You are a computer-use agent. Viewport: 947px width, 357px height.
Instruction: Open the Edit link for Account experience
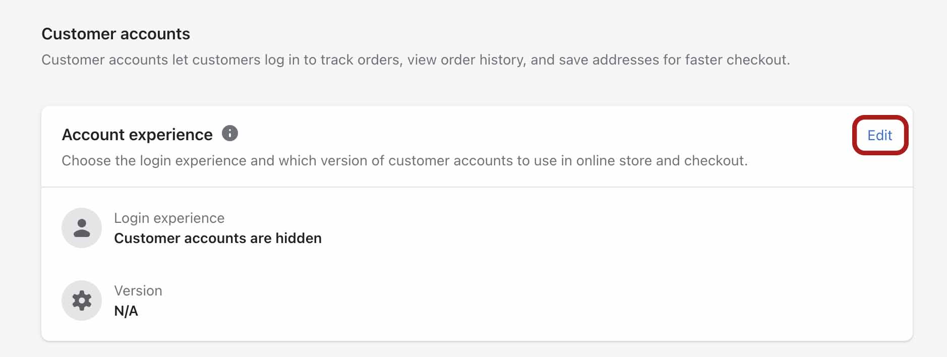click(x=880, y=135)
